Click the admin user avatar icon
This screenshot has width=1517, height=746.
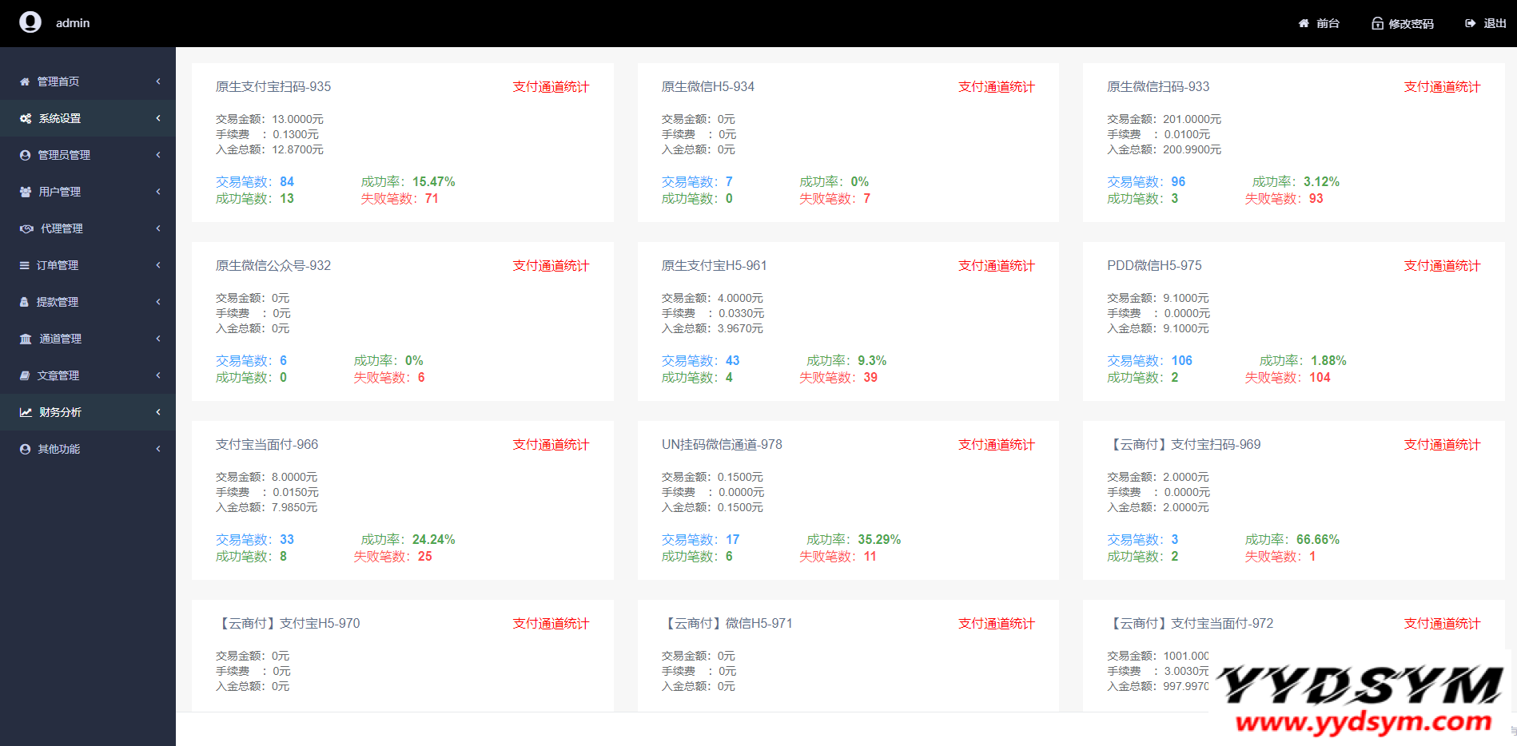point(30,22)
